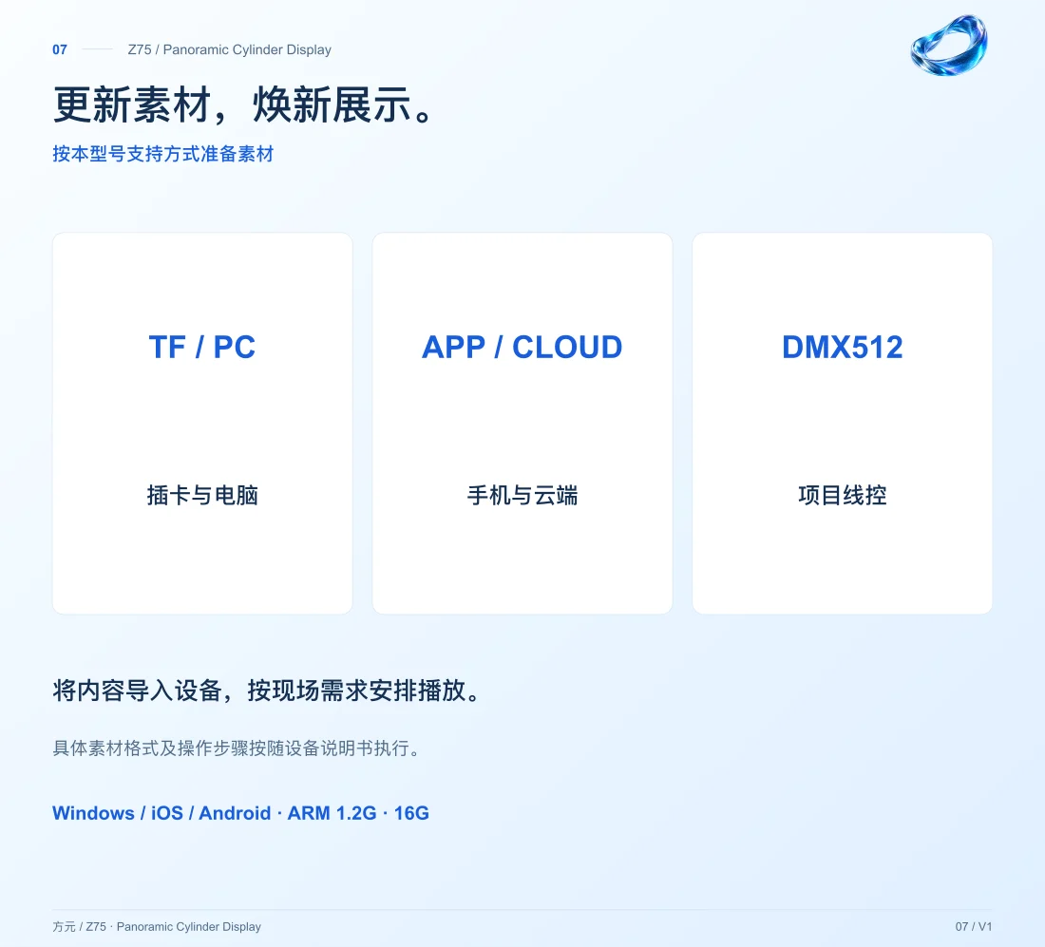Viewport: 1045px width, 947px height.
Task: Click spec line Windows / iOS / Android · ARM 1.2G · 16G
Action: click(x=240, y=813)
